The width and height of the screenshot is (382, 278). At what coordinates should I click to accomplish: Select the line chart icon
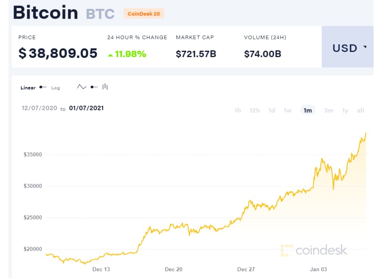click(x=81, y=87)
